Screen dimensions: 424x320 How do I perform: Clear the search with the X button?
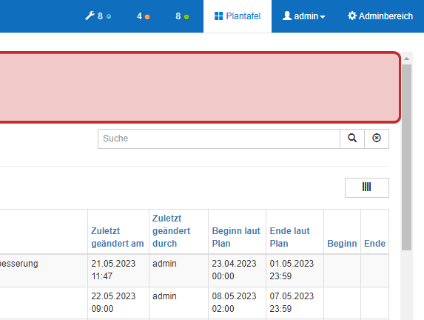(x=377, y=139)
